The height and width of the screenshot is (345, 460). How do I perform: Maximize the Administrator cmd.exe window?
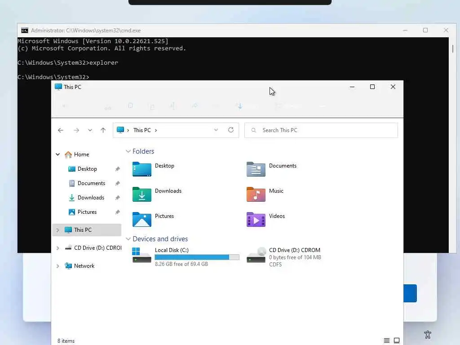pyautogui.click(x=425, y=30)
